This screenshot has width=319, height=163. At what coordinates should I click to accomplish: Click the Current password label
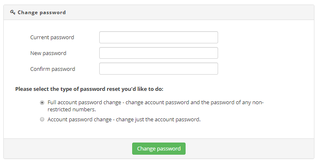tap(52, 38)
